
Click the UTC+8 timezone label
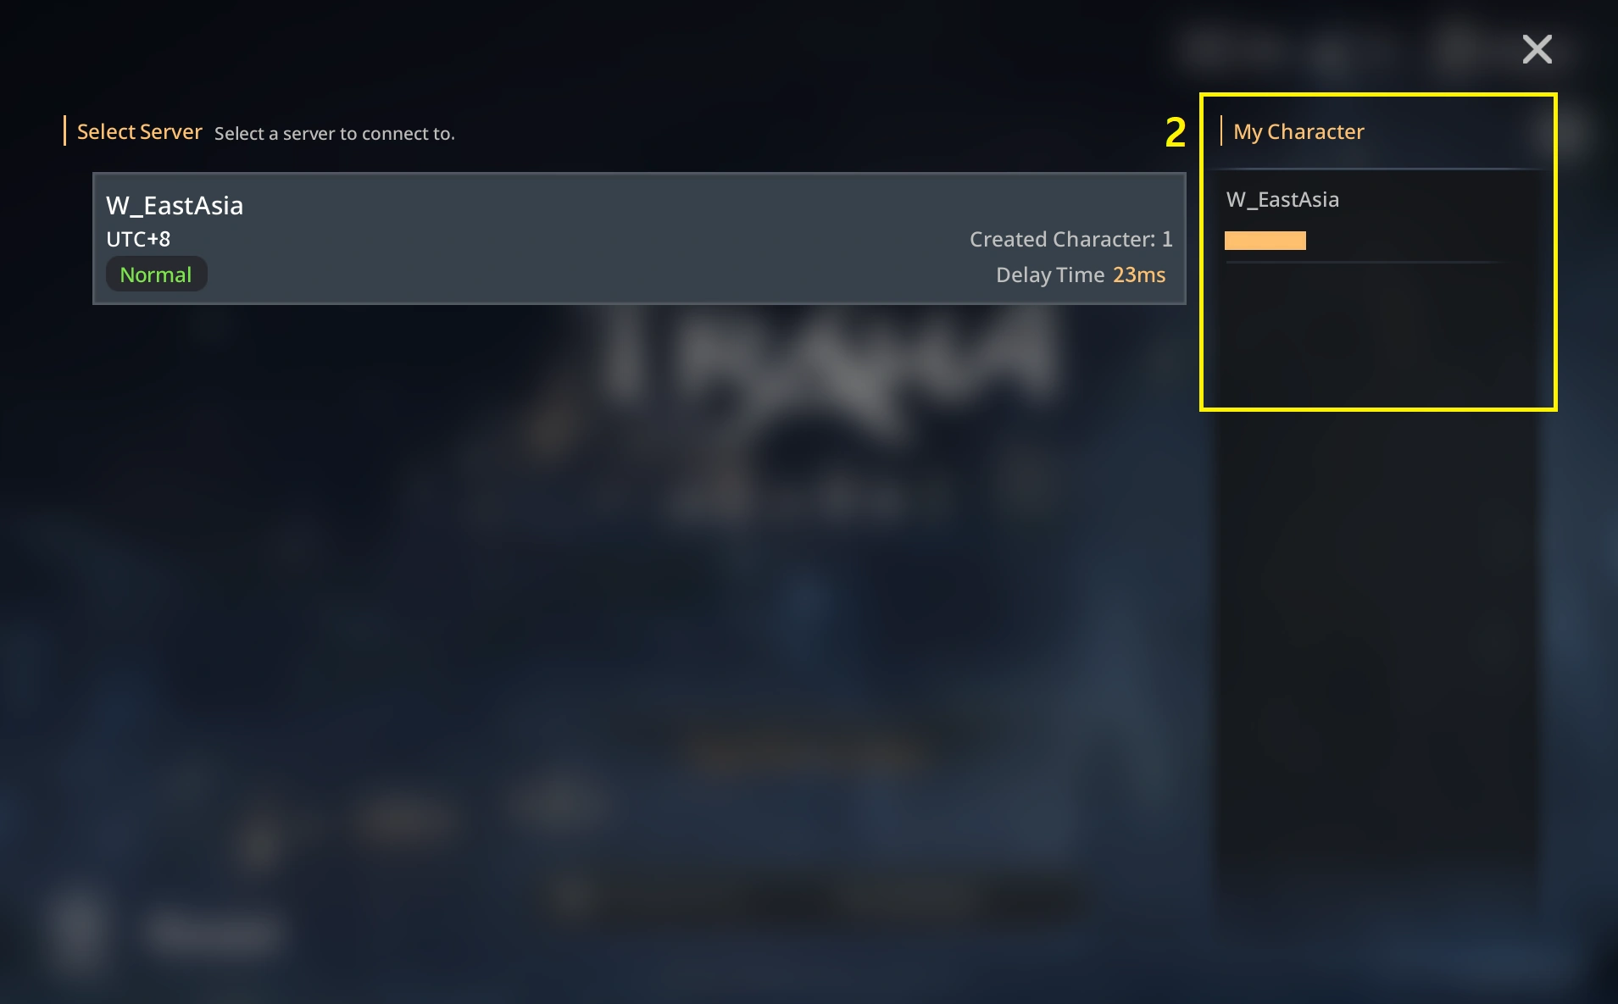(x=138, y=239)
